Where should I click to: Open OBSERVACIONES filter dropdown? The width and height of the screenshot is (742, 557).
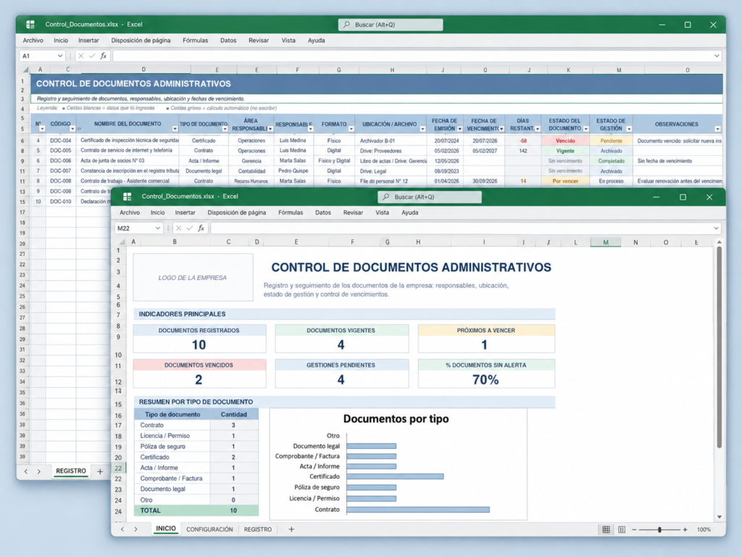pos(717,129)
